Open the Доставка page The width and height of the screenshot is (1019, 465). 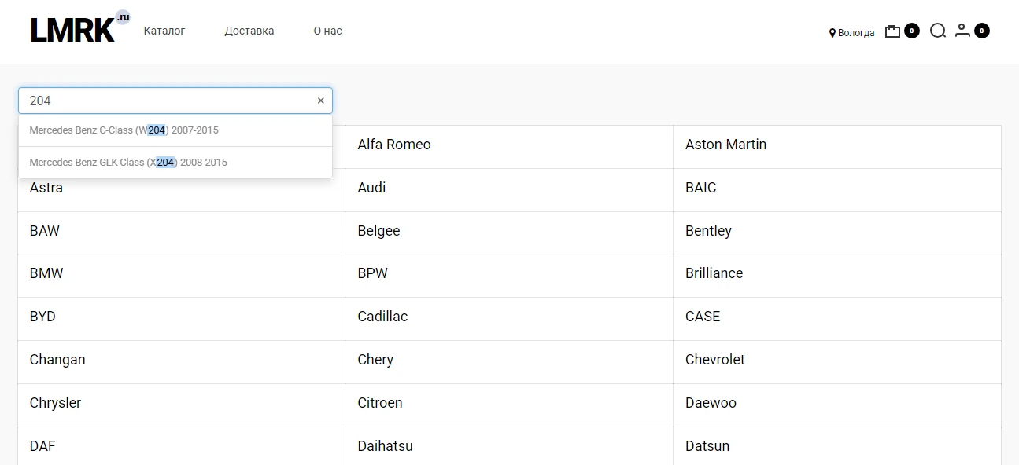click(249, 31)
